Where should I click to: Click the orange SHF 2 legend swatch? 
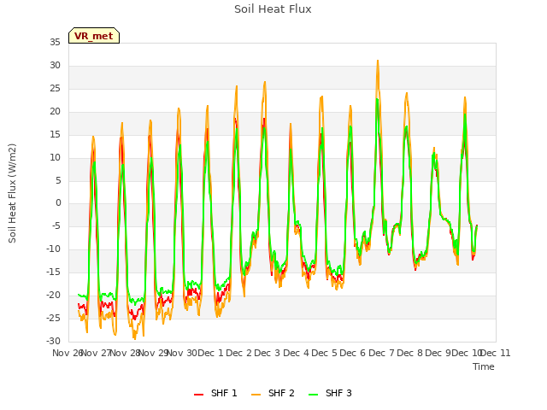tap(256, 395)
